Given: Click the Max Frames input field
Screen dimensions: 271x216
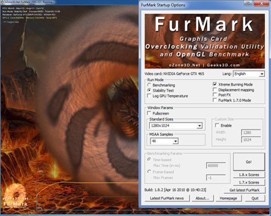Looking at the screenshot, I should (x=216, y=178).
